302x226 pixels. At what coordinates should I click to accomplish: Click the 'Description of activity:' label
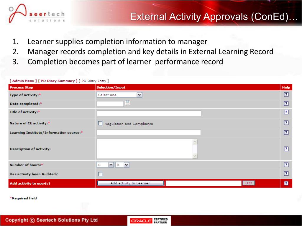(x=30, y=149)
